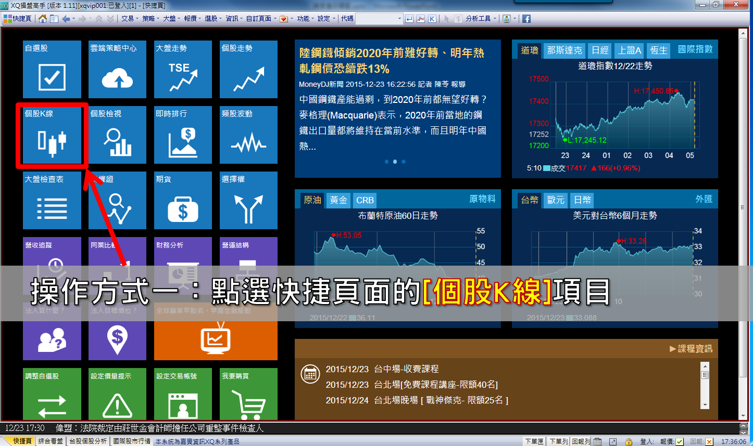Switch to the 日經 index tab

600,50
